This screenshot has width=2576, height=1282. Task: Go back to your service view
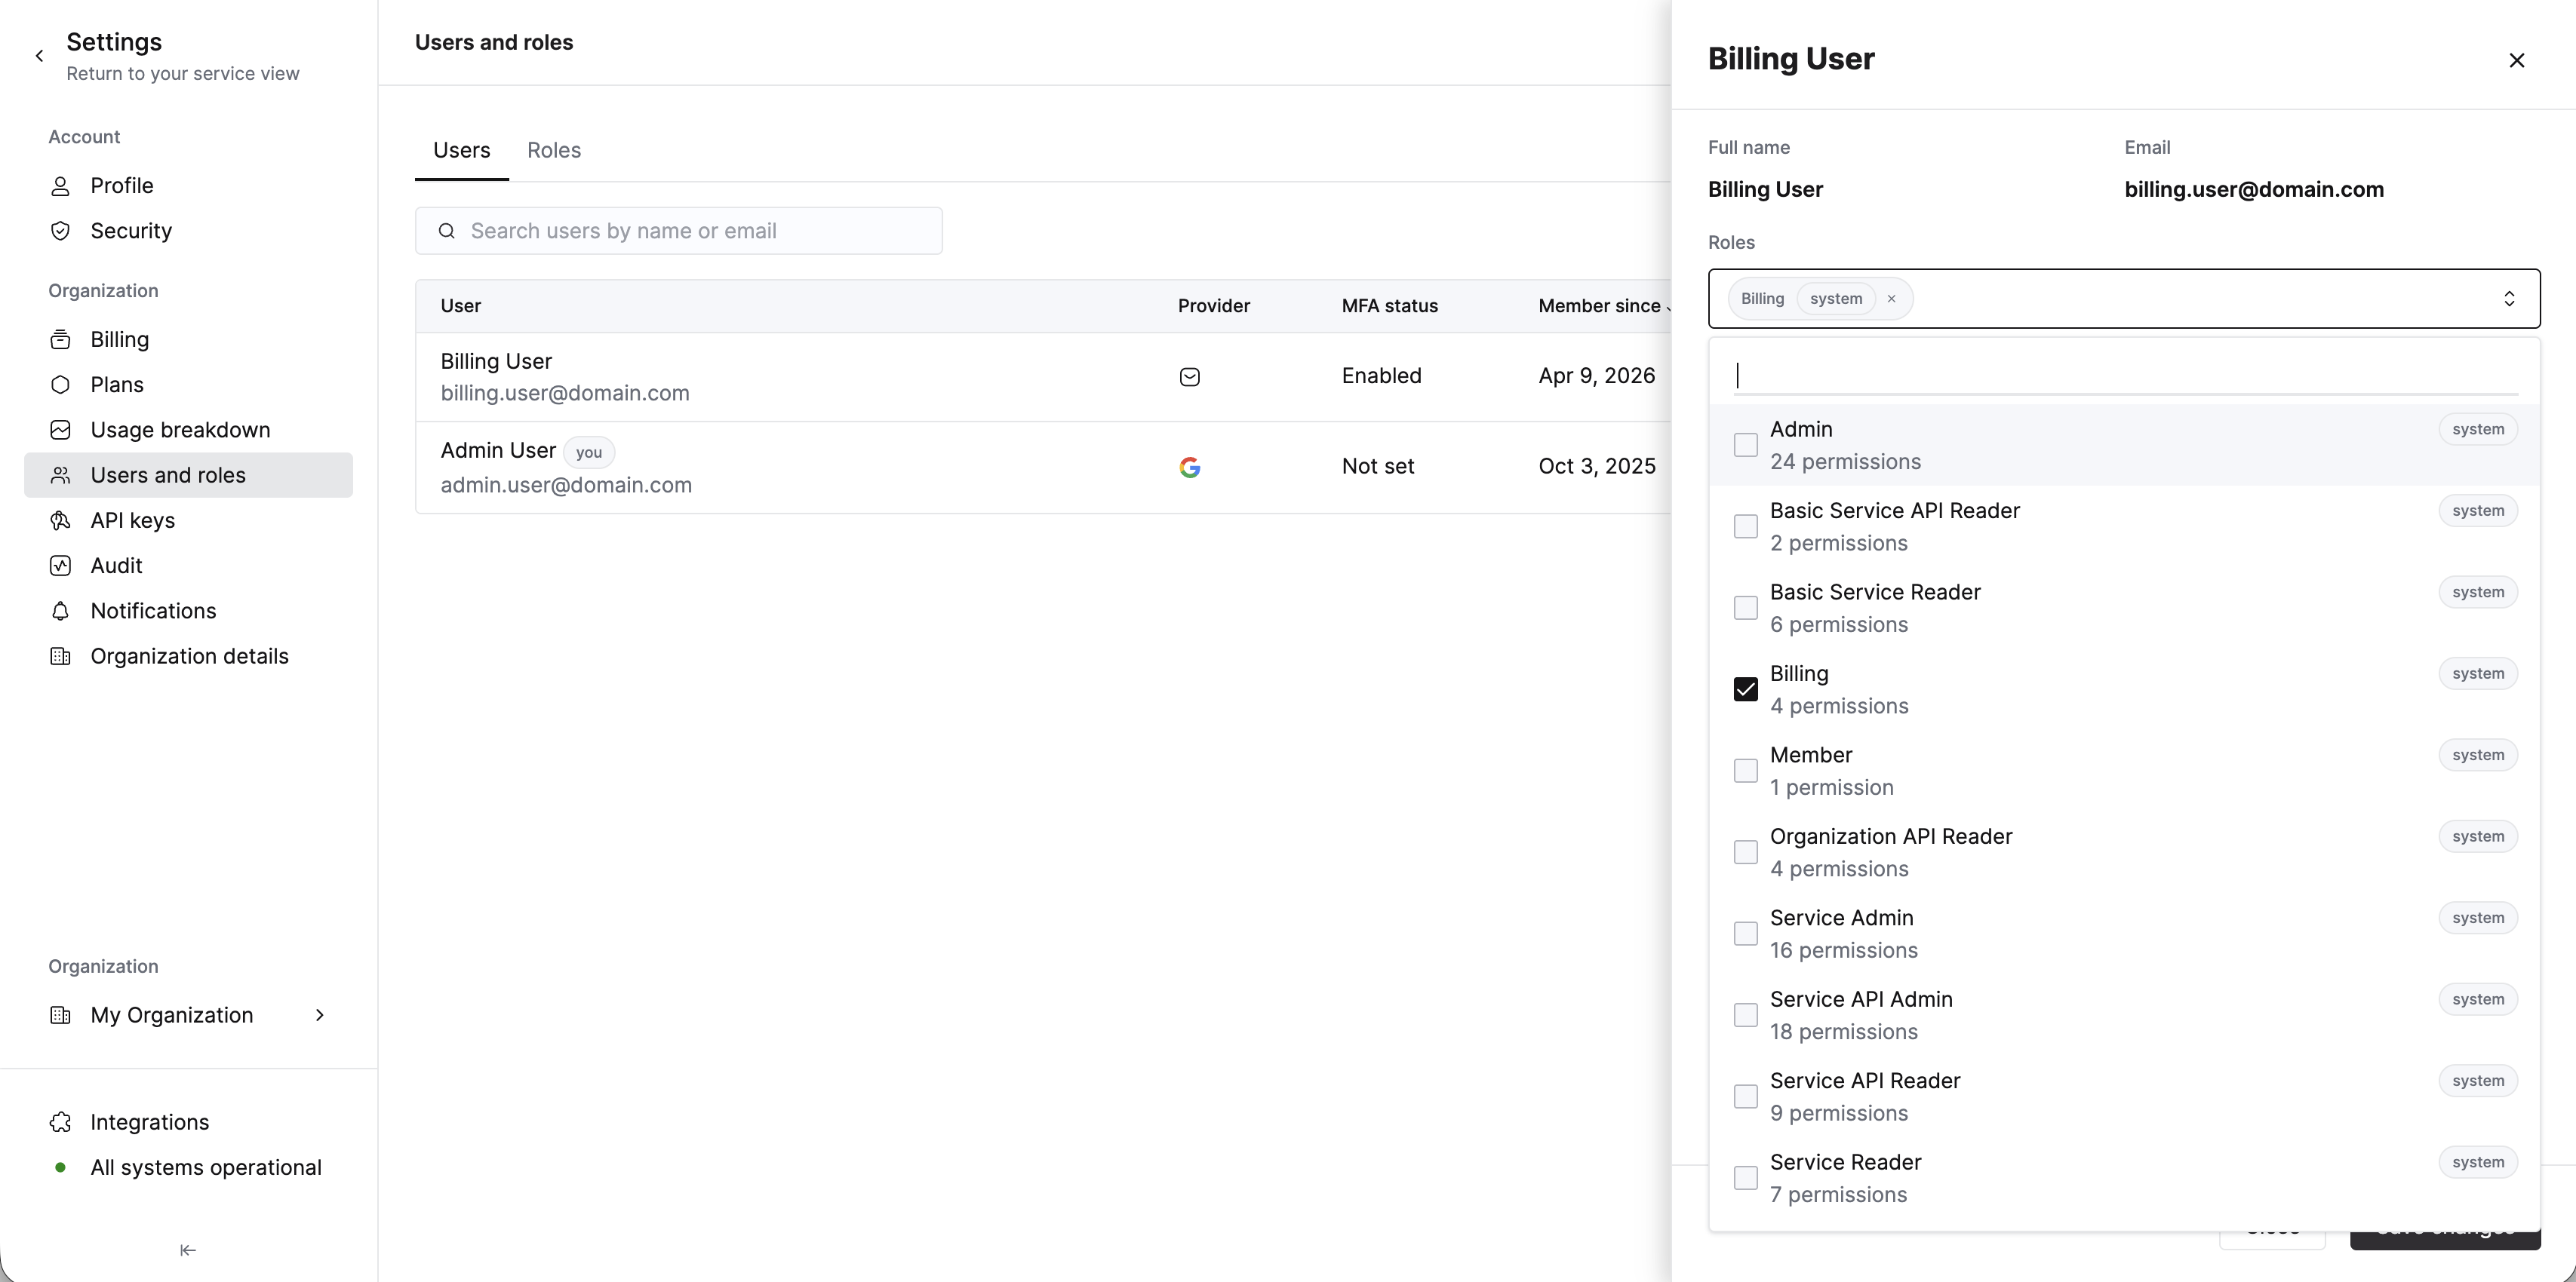40,56
